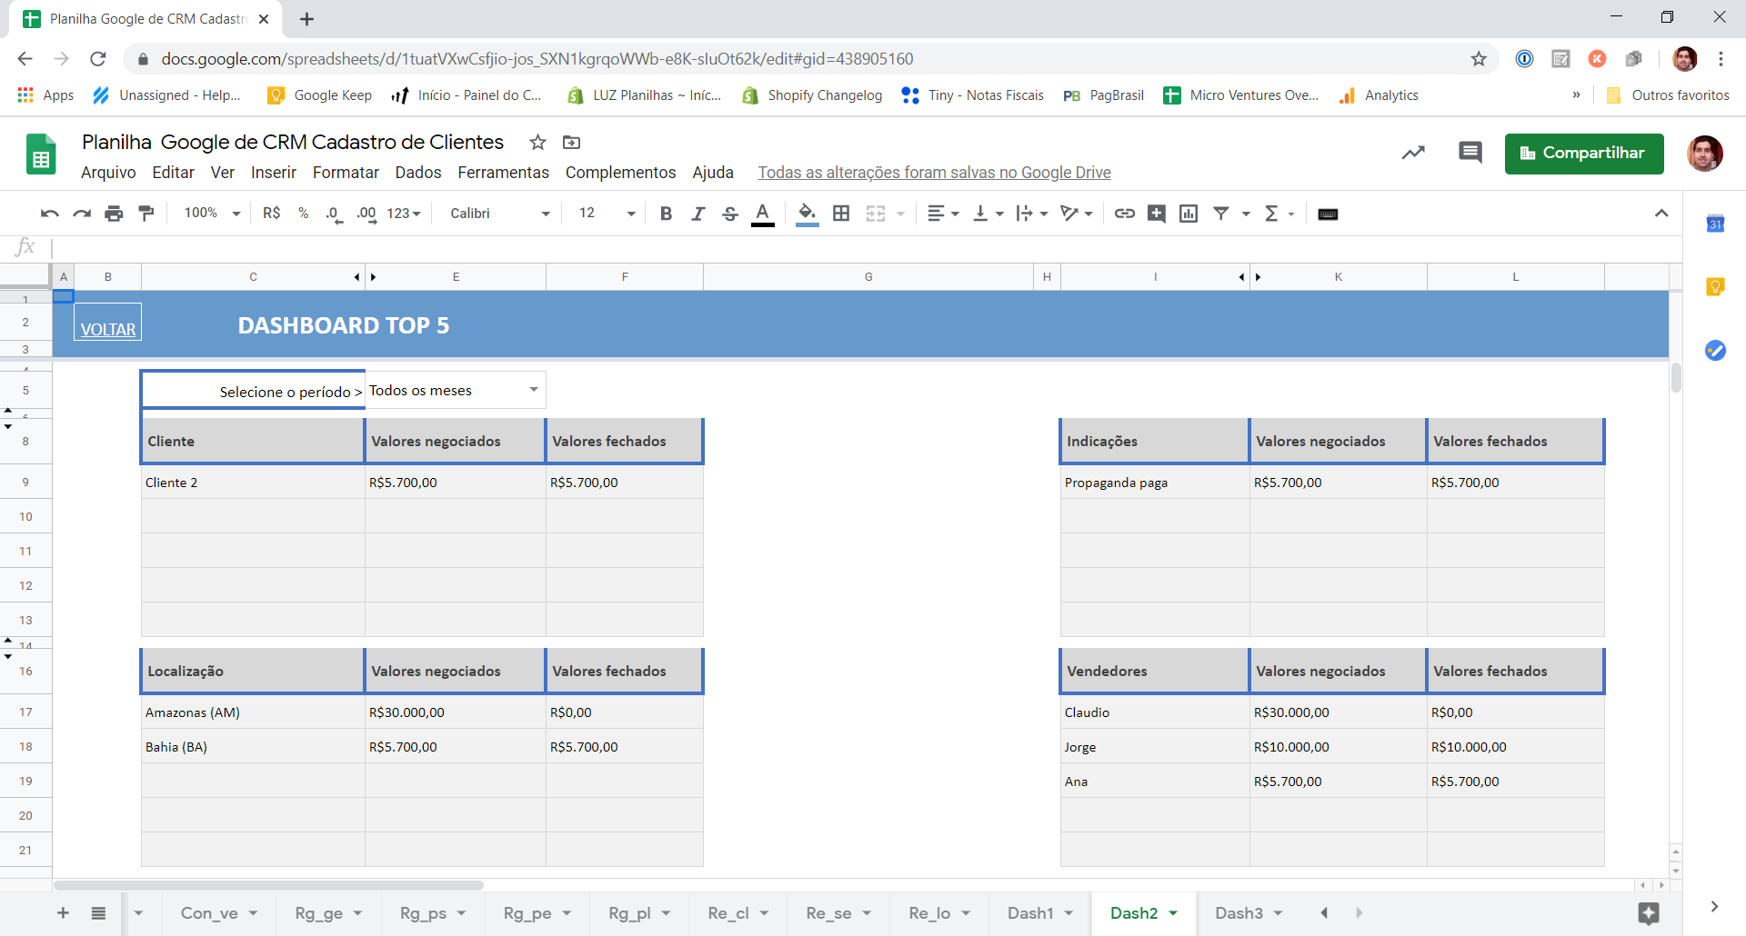Click the Explore button at bottom right
This screenshot has height=936, width=1746.
coord(1649,913)
